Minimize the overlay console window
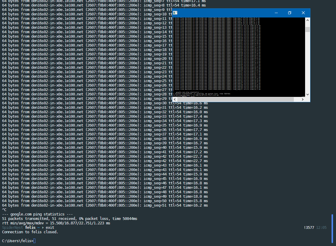336x246 pixels. tap(276, 13)
